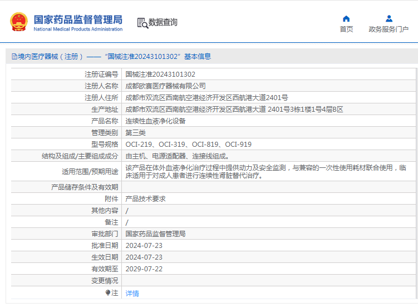Click the 批准日期 row label
The image size is (418, 308).
[x=105, y=246]
